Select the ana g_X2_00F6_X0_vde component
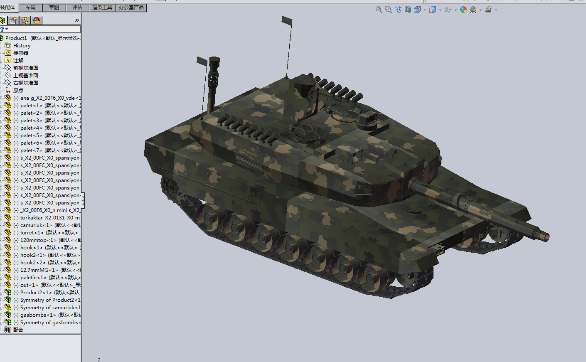 [42, 98]
